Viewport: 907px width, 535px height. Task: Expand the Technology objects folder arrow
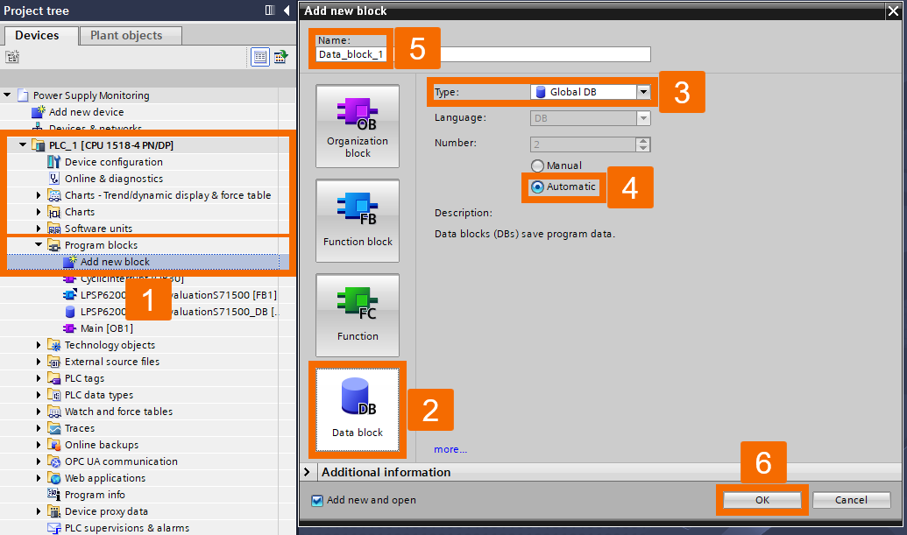[39, 345]
